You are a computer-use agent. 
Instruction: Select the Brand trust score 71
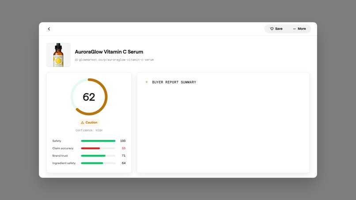pyautogui.click(x=124, y=156)
